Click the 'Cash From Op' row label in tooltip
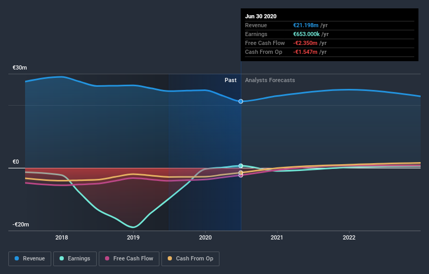 pyautogui.click(x=263, y=52)
